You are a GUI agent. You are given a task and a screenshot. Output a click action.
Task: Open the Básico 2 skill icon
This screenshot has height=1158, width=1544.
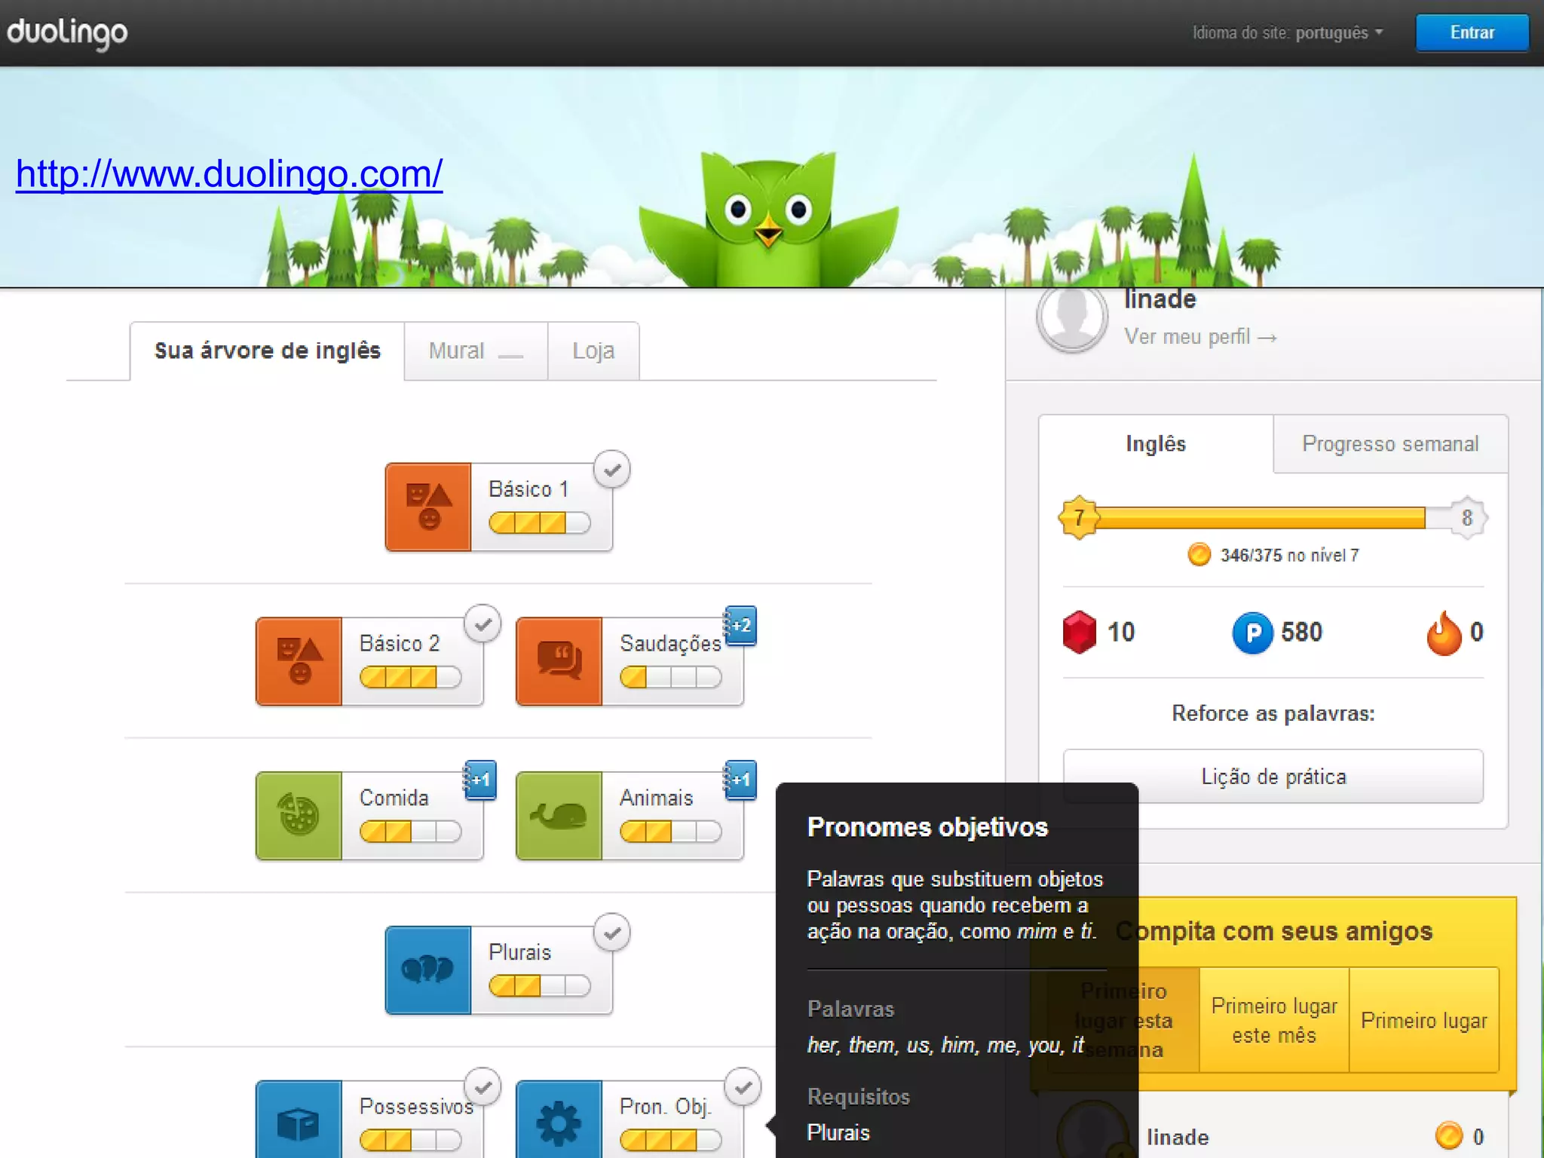299,661
